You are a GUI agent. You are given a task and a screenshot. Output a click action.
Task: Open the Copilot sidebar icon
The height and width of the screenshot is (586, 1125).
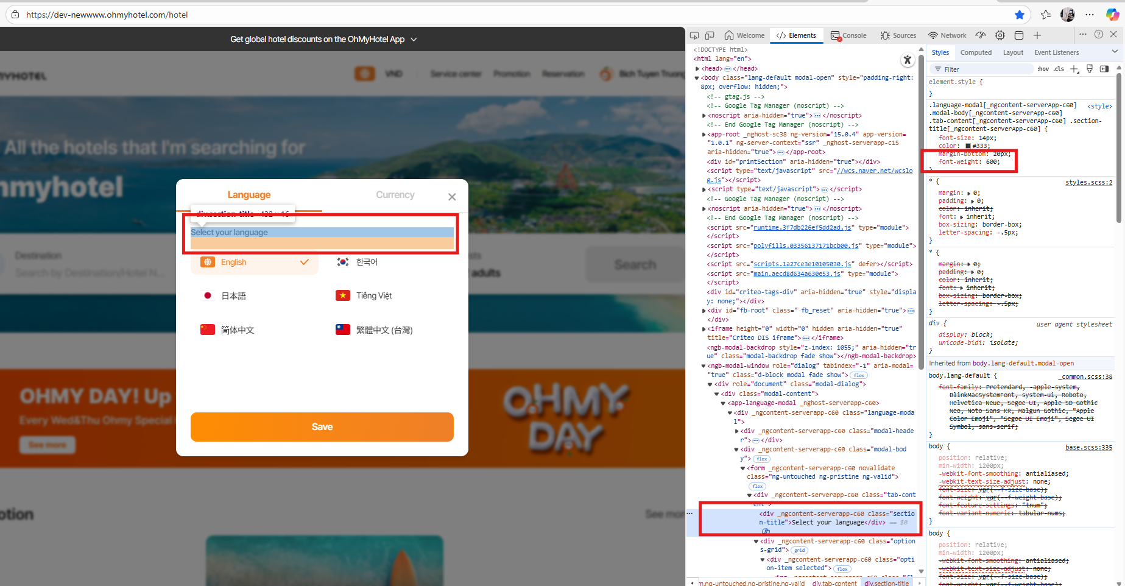[1112, 15]
